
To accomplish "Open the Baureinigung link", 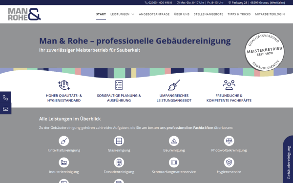I will [x=174, y=150].
